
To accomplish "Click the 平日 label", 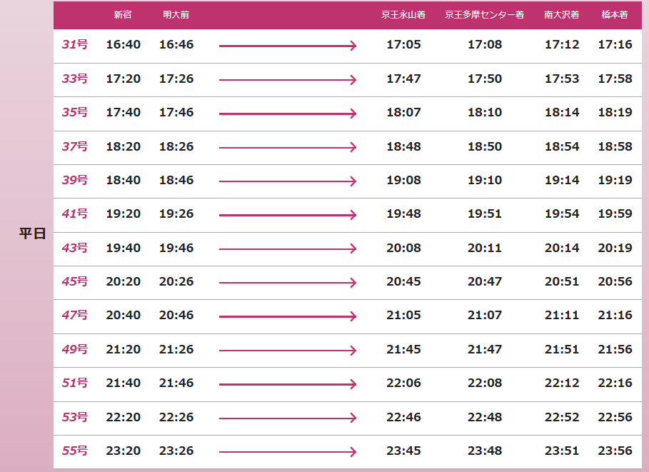I will point(32,234).
